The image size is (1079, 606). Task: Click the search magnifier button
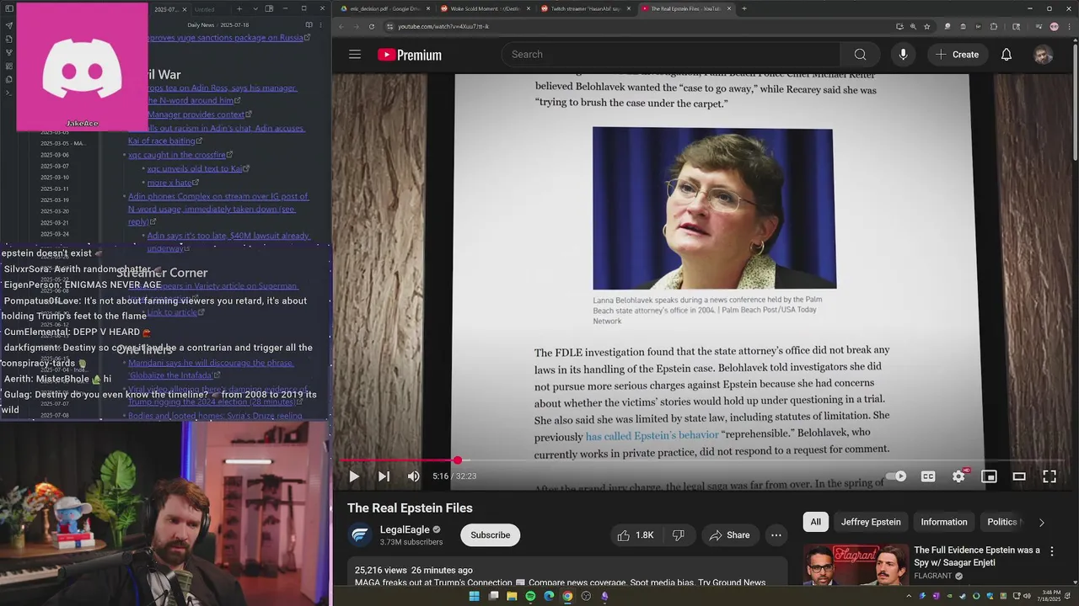pyautogui.click(x=860, y=55)
